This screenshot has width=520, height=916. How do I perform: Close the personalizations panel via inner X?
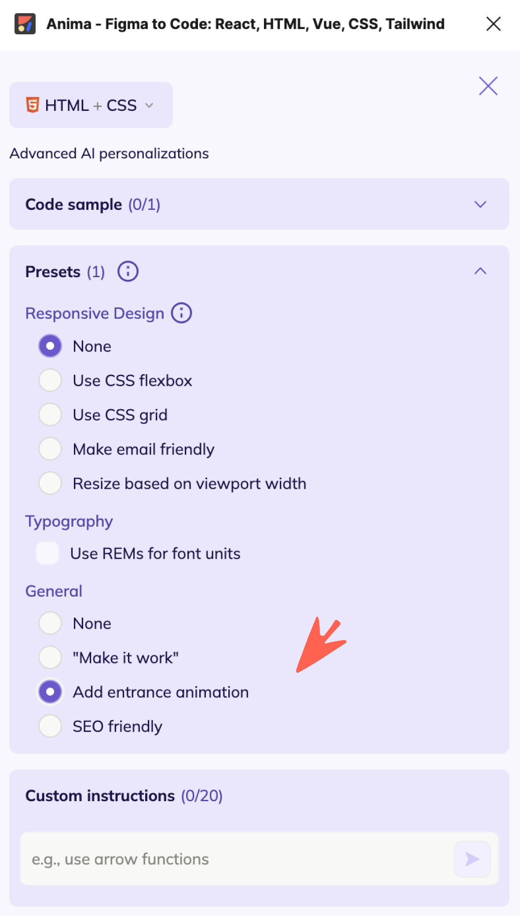tap(488, 86)
